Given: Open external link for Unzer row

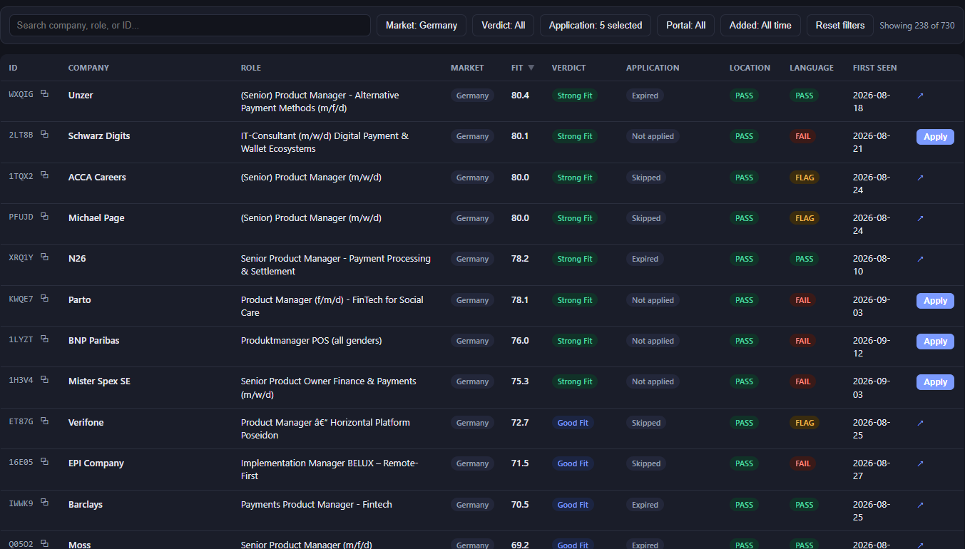Looking at the screenshot, I should click(x=920, y=96).
